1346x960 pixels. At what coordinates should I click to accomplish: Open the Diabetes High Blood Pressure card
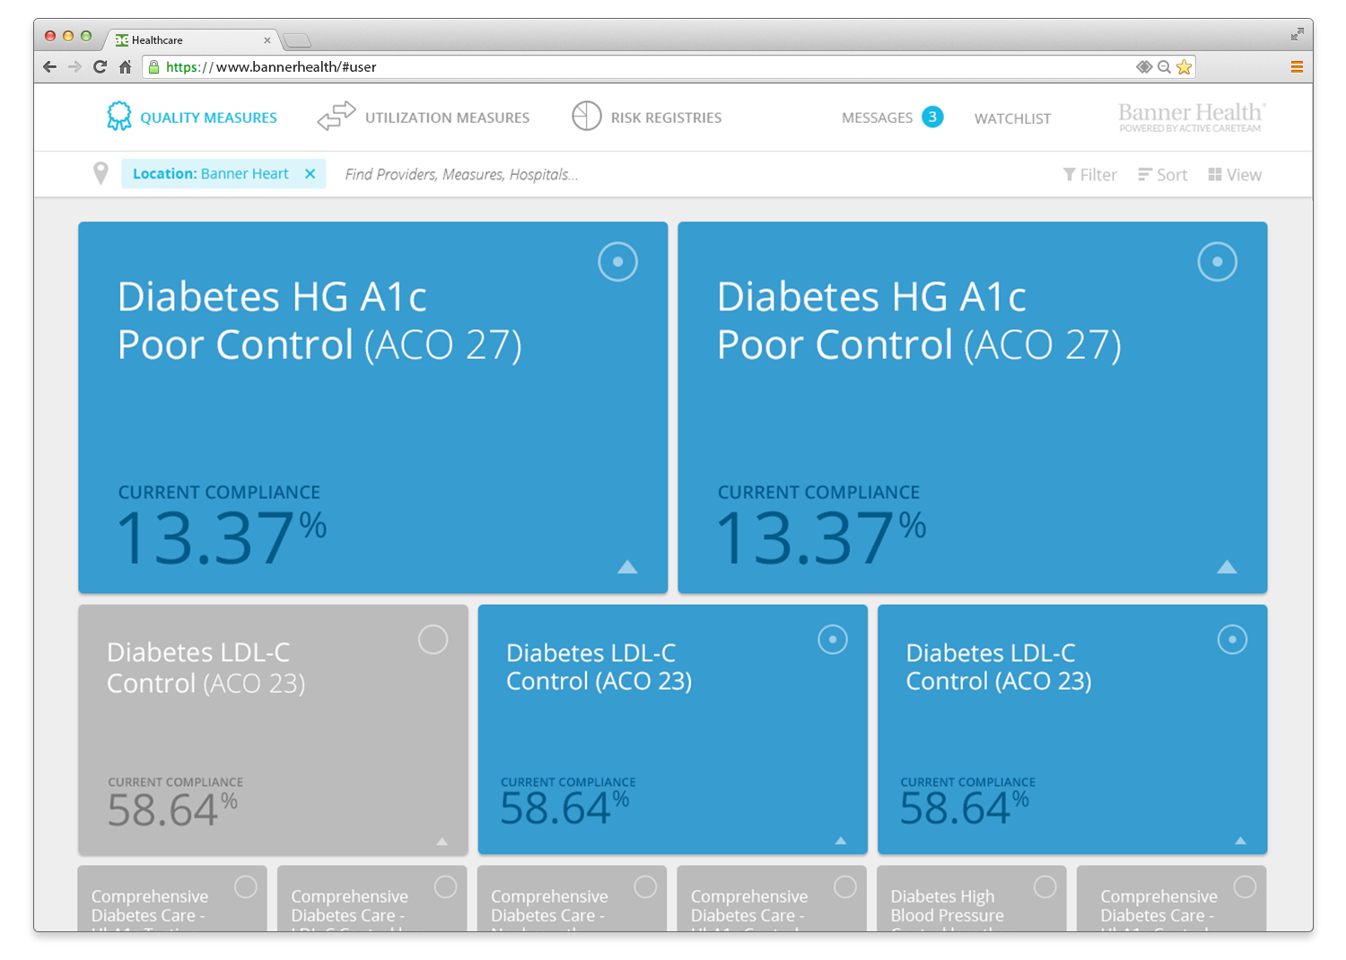tap(972, 898)
